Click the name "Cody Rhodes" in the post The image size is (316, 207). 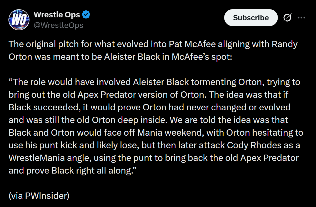(x=260, y=145)
